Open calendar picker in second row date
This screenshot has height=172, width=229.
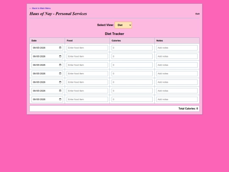pyautogui.click(x=60, y=56)
